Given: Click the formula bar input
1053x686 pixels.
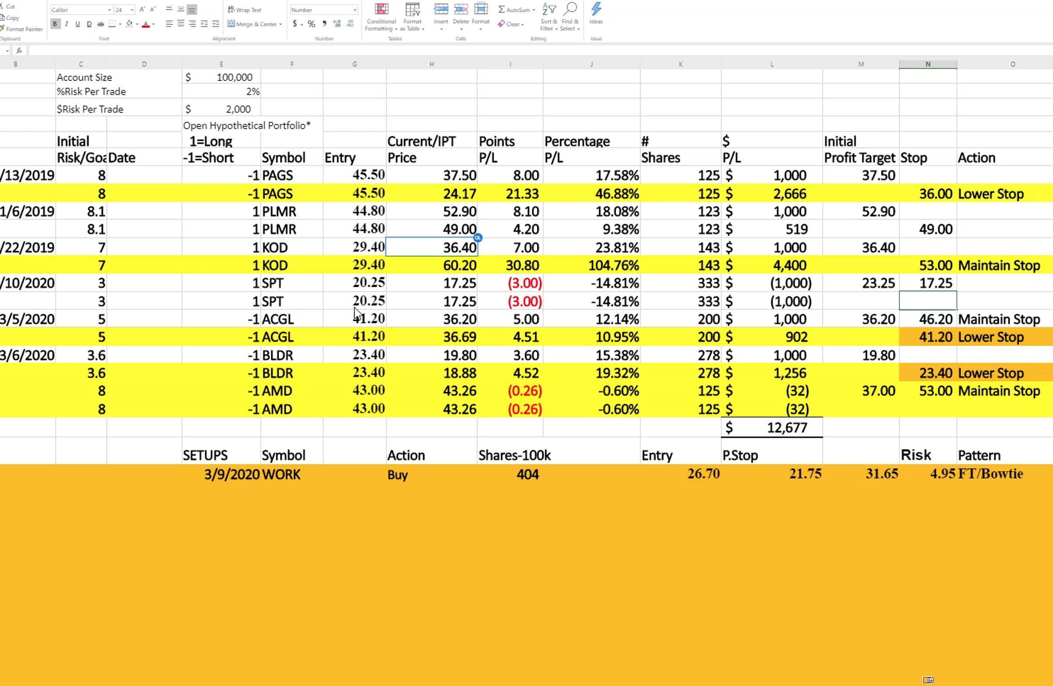Looking at the screenshot, I should click(540, 51).
